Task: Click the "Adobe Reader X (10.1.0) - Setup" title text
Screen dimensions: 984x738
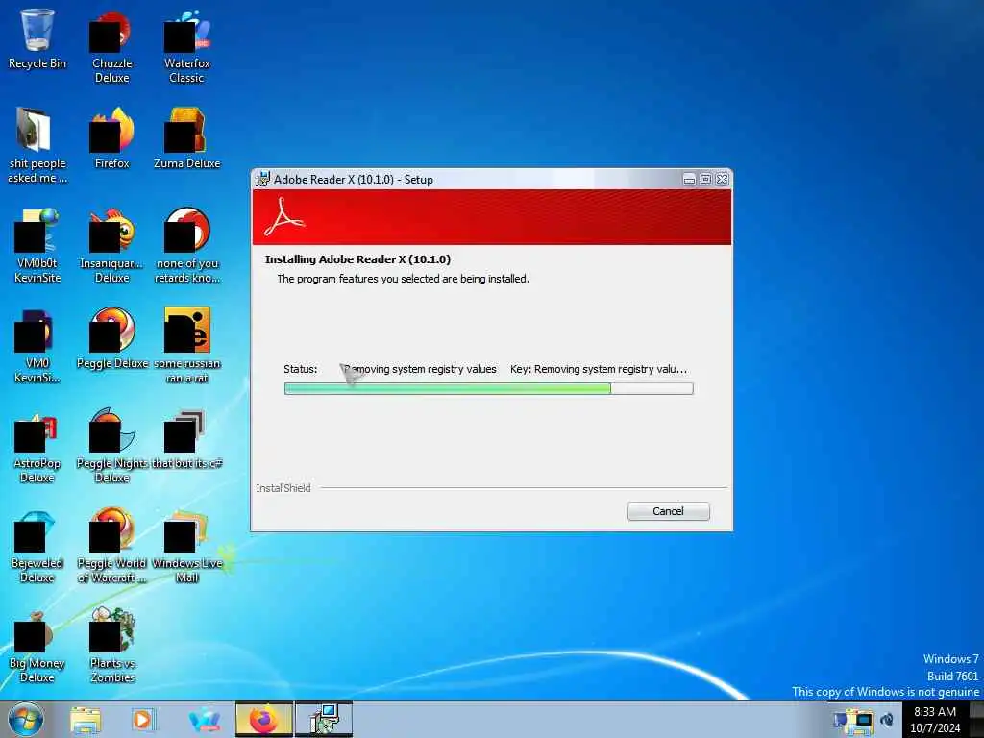Action: (x=354, y=180)
